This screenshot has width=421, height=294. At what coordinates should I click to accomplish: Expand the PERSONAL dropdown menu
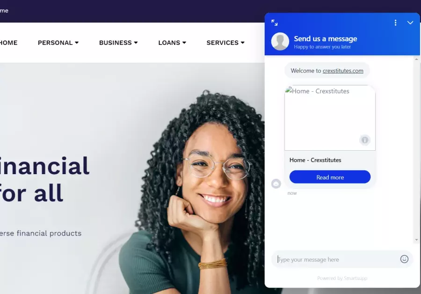(58, 43)
